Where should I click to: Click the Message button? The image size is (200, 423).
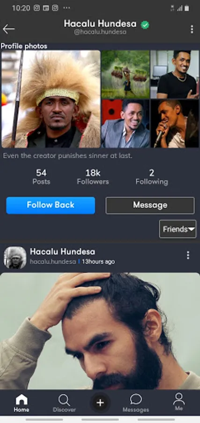(x=150, y=205)
